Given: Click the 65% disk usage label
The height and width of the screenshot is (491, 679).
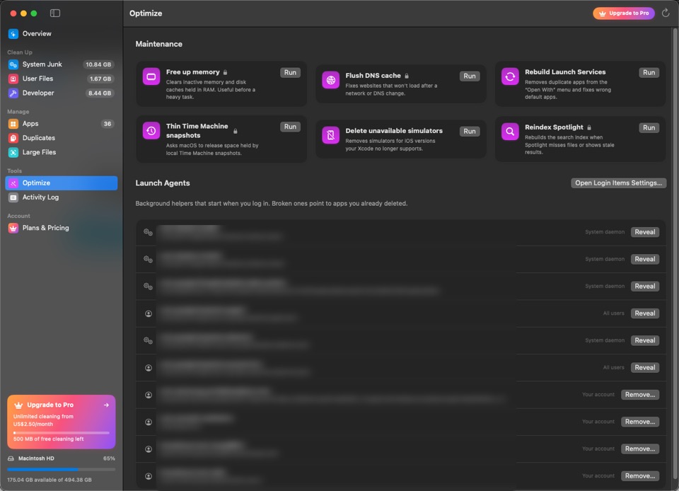Looking at the screenshot, I should coord(109,458).
